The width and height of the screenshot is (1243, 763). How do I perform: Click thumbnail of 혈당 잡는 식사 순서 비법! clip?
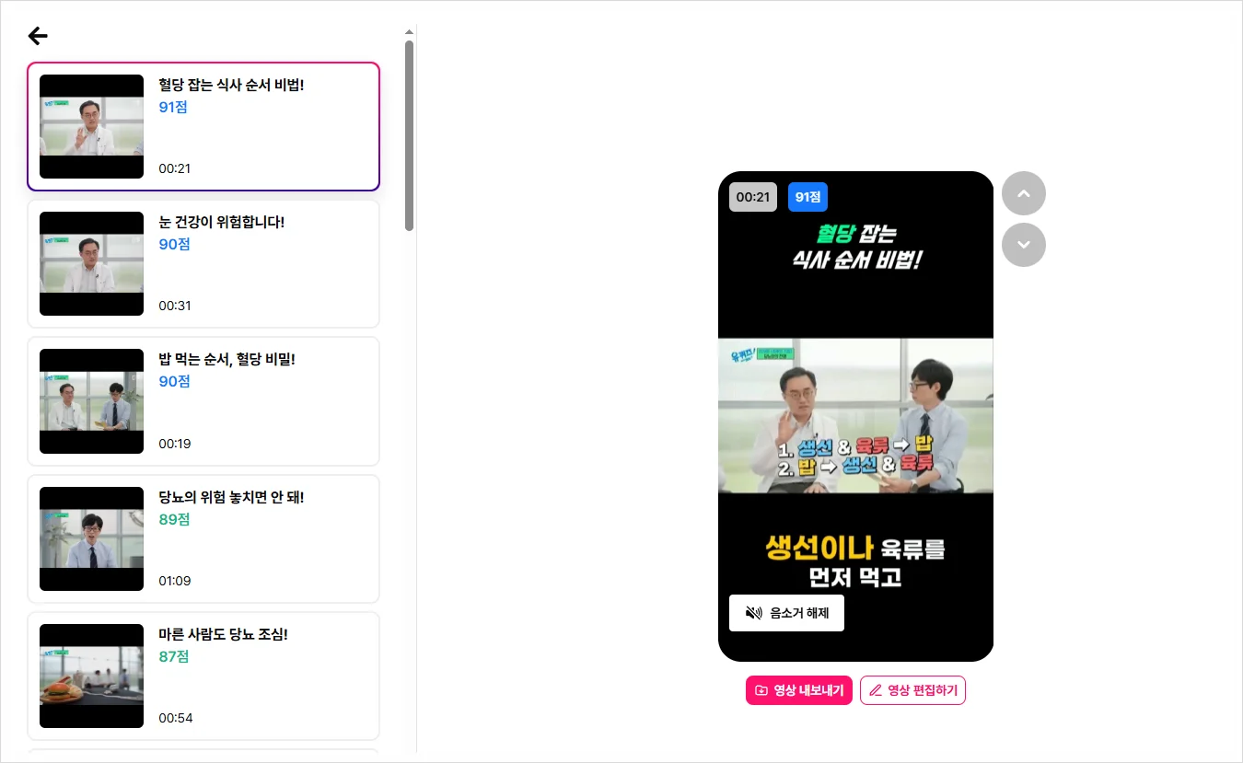click(x=92, y=126)
